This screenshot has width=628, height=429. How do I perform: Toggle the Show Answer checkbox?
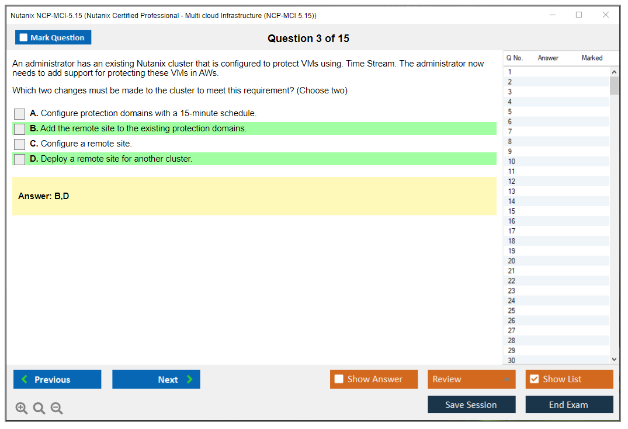(x=339, y=379)
